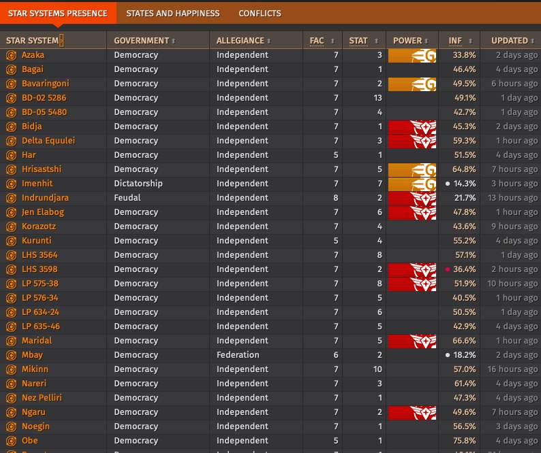The width and height of the screenshot is (541, 453).
Task: Select the Star Systems Presence tab
Action: click(x=58, y=13)
